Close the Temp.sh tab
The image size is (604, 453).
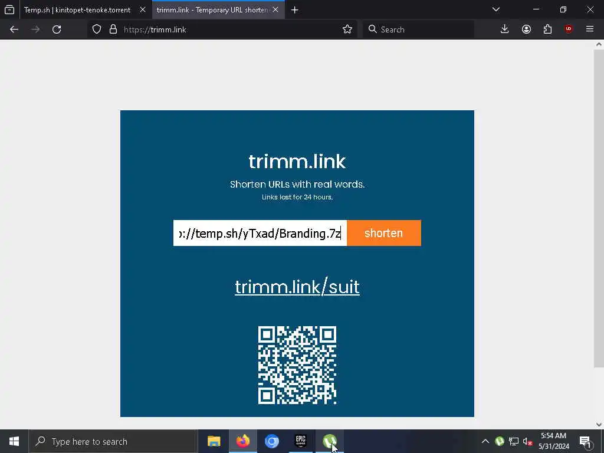143,9
